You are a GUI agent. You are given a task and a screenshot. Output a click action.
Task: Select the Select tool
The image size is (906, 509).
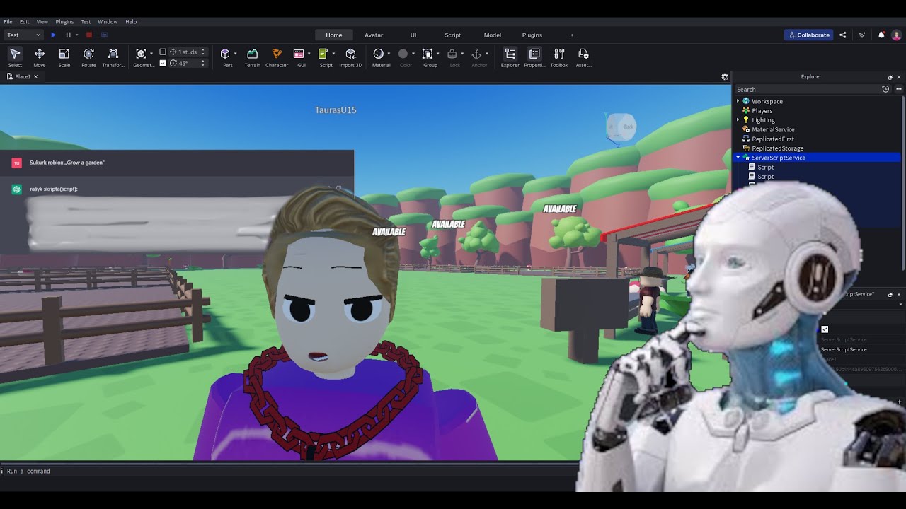click(15, 57)
